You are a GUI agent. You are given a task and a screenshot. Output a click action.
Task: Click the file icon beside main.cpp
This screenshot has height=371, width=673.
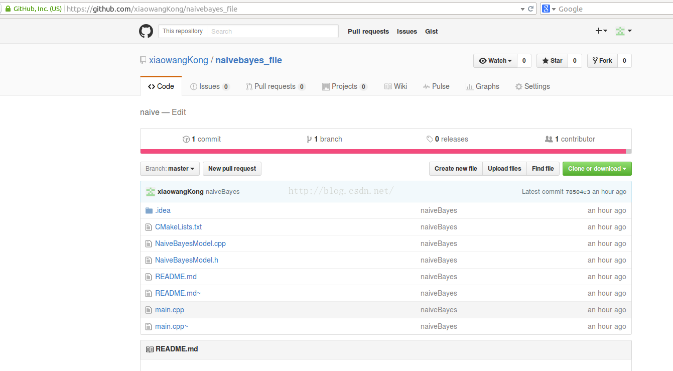(x=148, y=310)
